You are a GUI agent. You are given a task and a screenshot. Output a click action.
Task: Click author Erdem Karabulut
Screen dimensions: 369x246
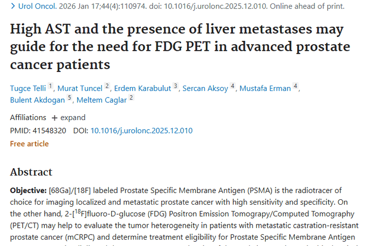click(143, 89)
